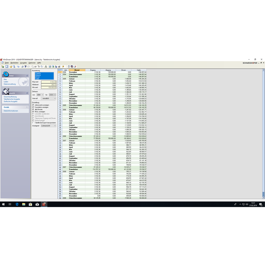Toggle the 'Kumulation anzeigen' checkbox
This screenshot has height=265, width=265.
click(33, 107)
